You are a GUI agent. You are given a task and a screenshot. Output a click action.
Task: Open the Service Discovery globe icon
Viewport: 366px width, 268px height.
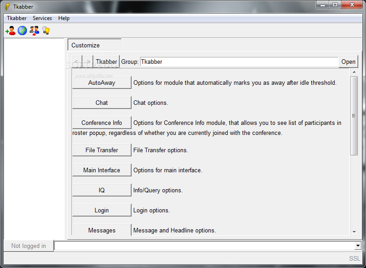[x=22, y=31]
